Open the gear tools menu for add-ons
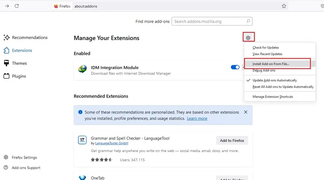Screen dimensions: 324x180 [x=248, y=38]
